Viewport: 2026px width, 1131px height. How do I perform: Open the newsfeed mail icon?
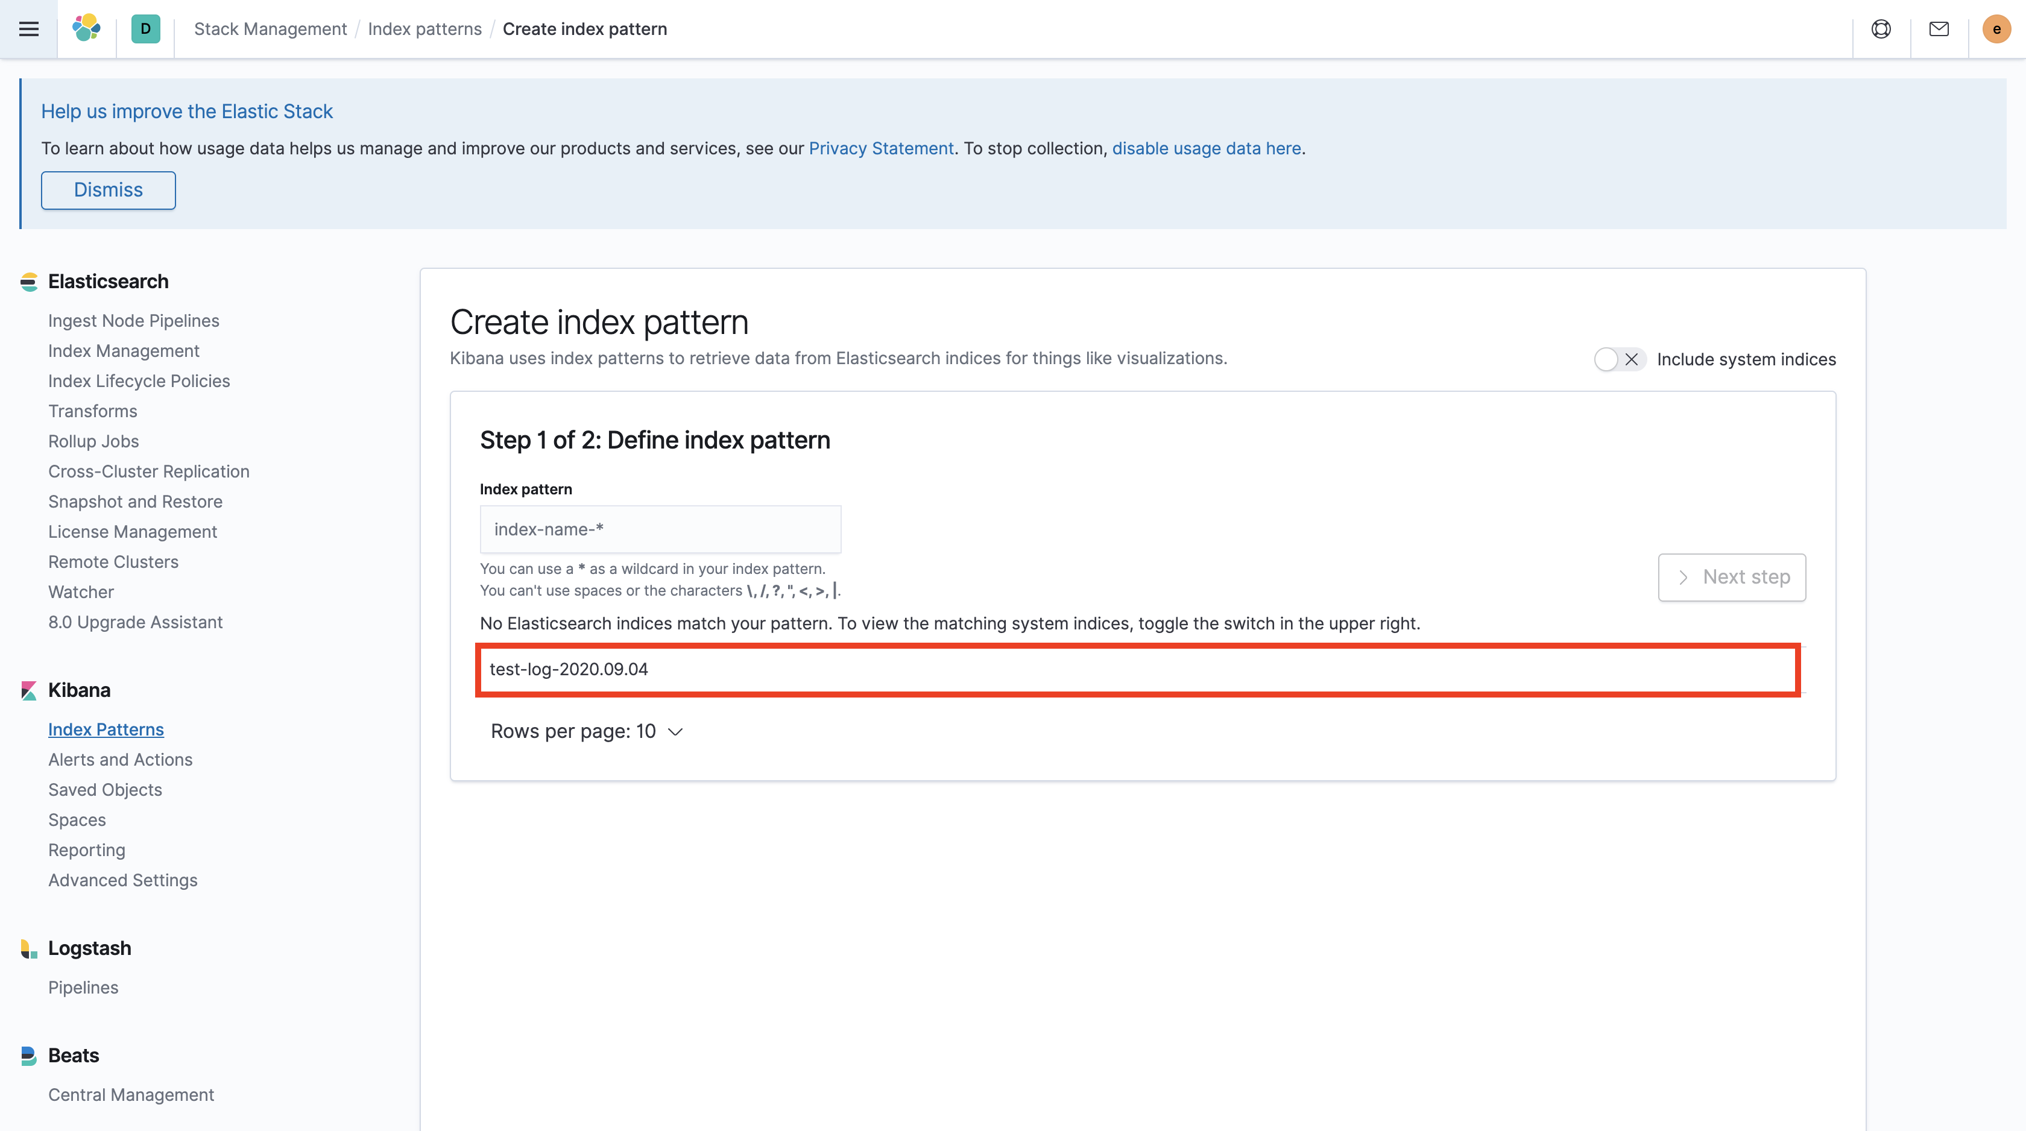click(1939, 29)
